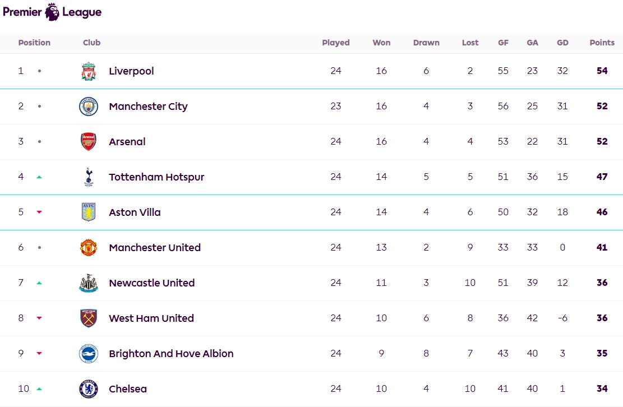Click the Premier League logo

(52, 12)
